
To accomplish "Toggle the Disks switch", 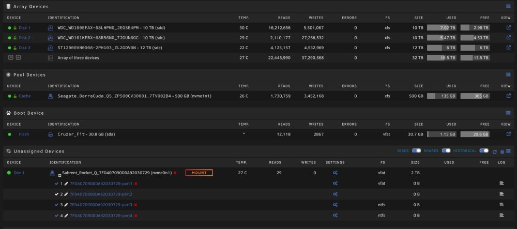I will [416, 150].
